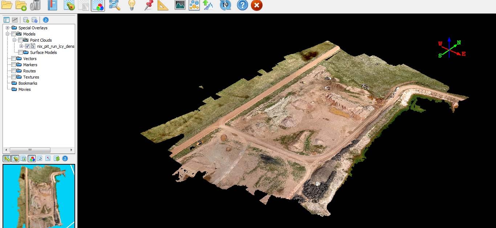
Task: Select the Textures tree item label
Action: click(31, 77)
